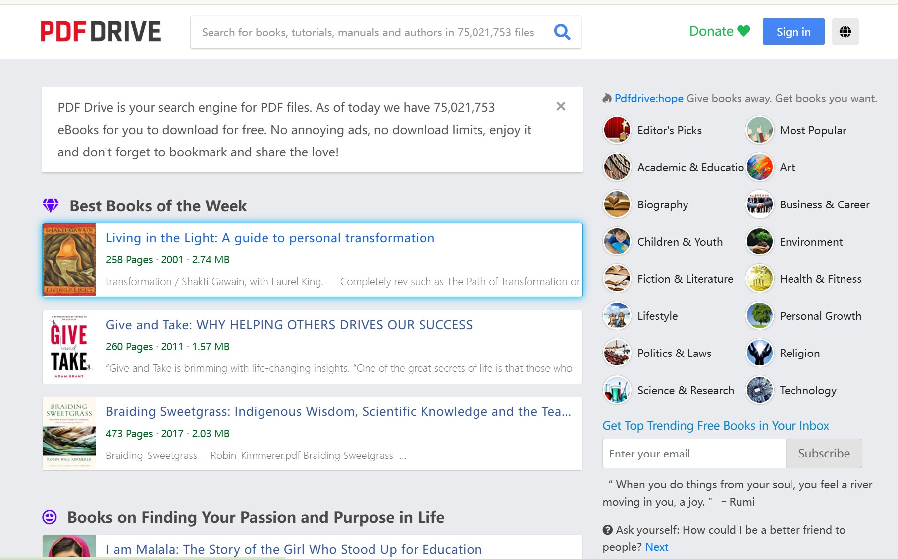
Task: Open the Pdfdrive:hope link
Action: point(649,98)
